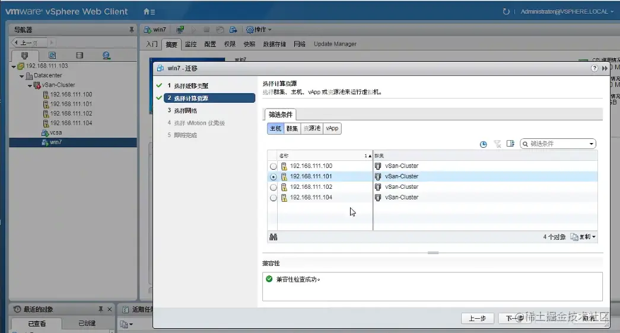
Task: Switch to the 配置 tab
Action: coord(210,44)
